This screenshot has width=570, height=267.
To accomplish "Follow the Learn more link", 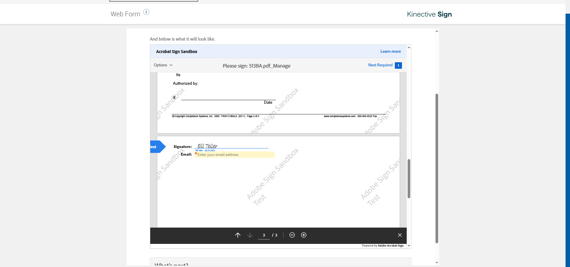I will click(x=391, y=52).
